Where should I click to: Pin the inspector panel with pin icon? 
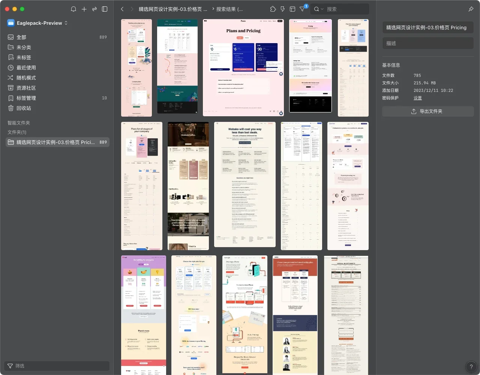(x=471, y=9)
